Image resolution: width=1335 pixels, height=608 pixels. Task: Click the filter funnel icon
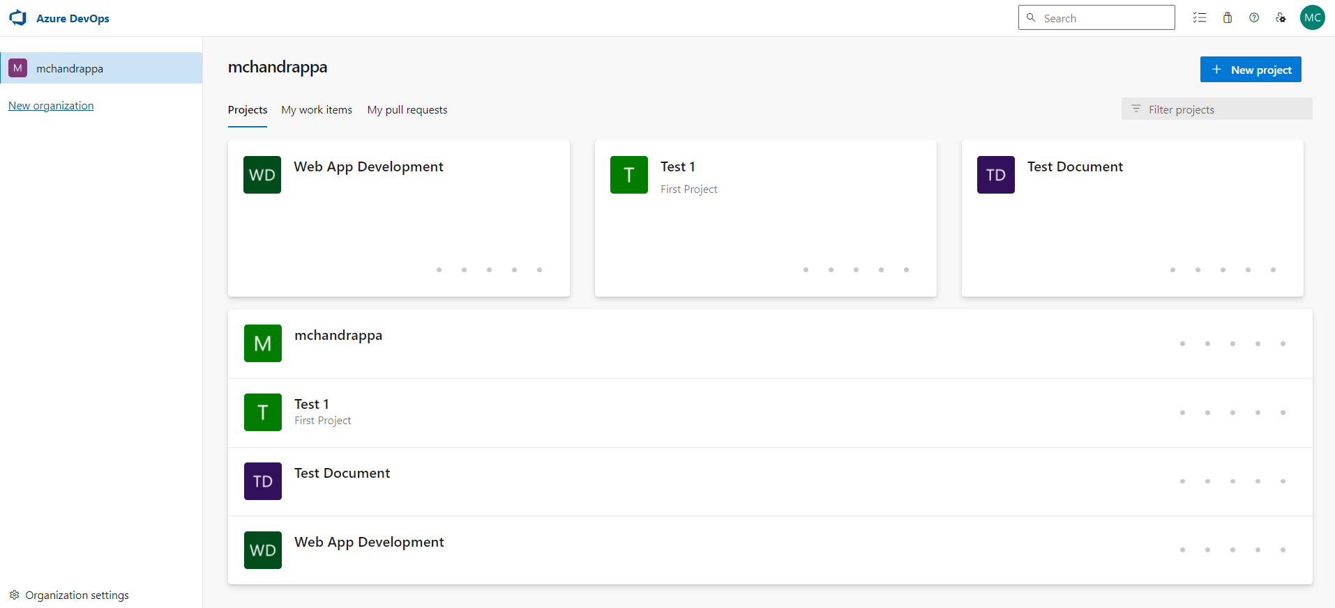(1136, 109)
